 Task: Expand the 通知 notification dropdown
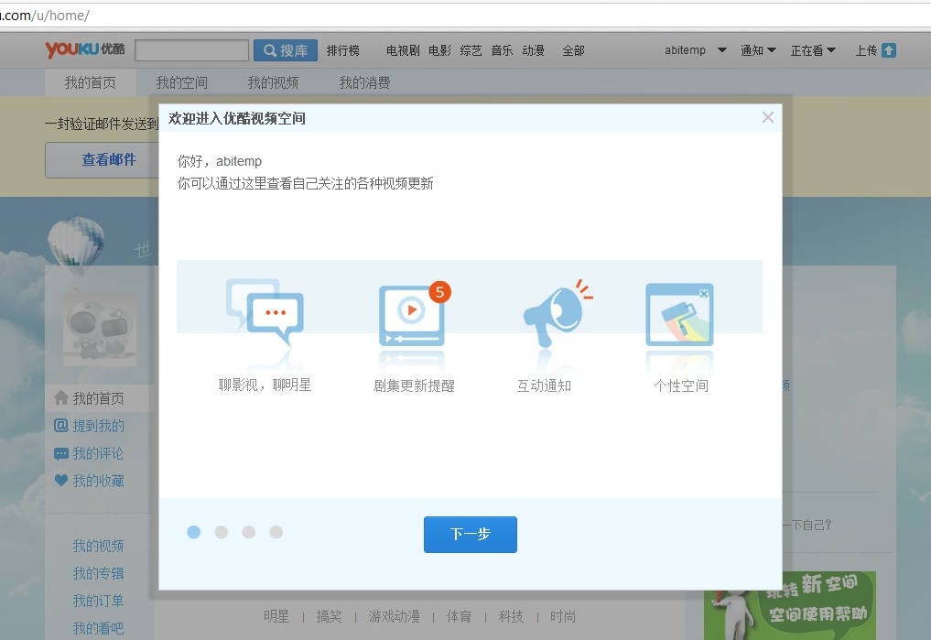[x=752, y=50]
